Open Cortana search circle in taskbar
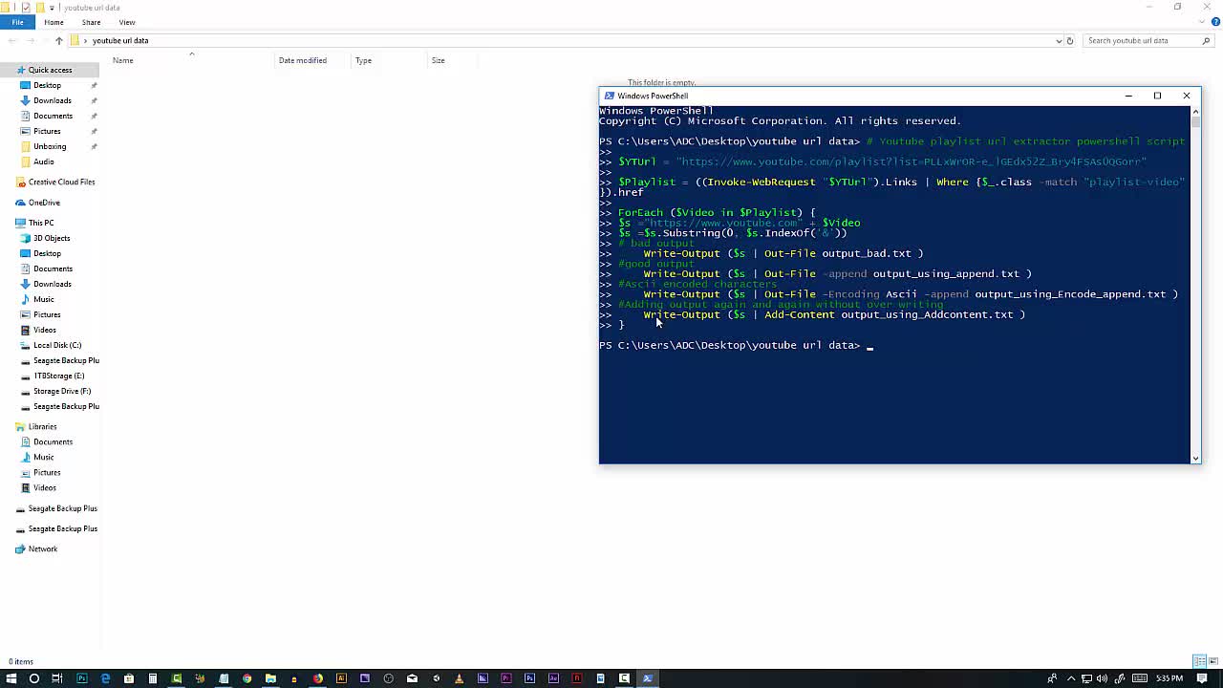The image size is (1223, 688). click(x=33, y=678)
